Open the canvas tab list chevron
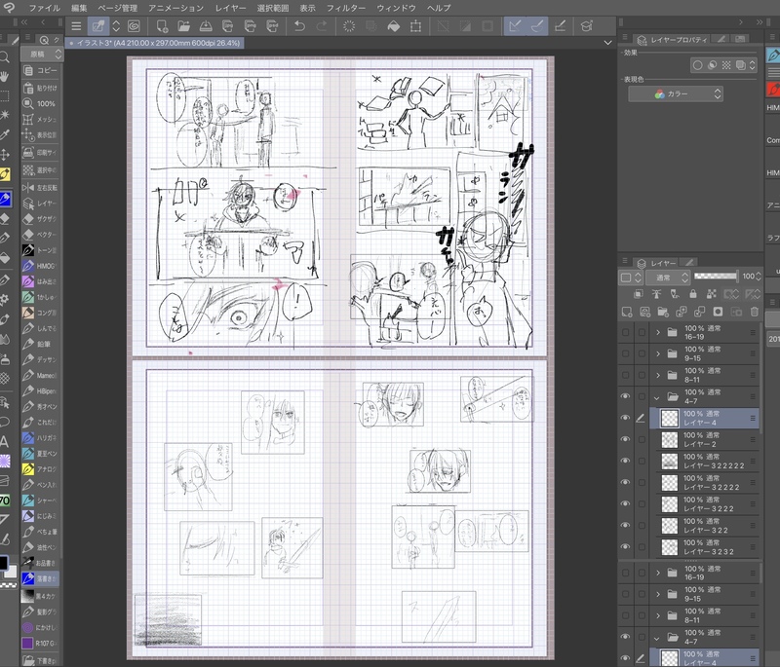Image resolution: width=780 pixels, height=667 pixels. click(x=607, y=43)
